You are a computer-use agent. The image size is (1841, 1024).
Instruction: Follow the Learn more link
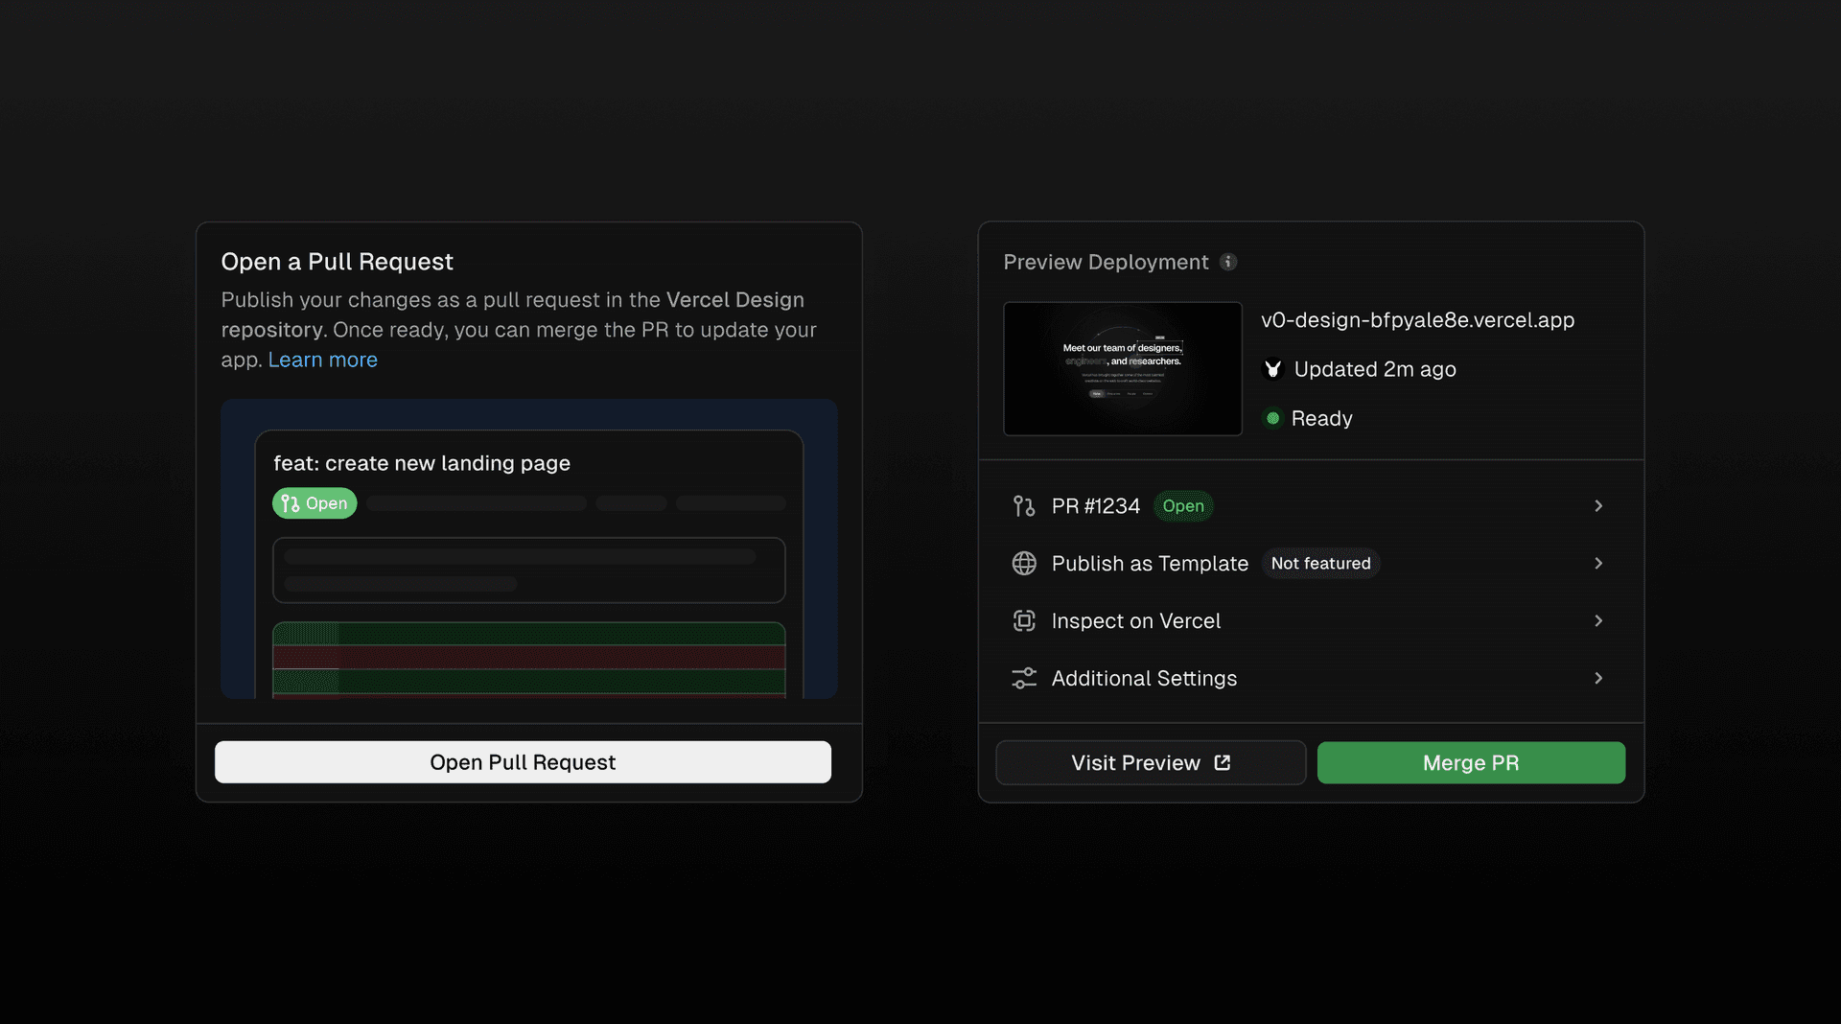tap(322, 360)
